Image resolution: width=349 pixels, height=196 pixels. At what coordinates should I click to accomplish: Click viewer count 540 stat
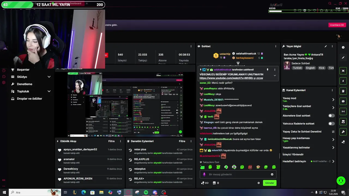(x=120, y=54)
